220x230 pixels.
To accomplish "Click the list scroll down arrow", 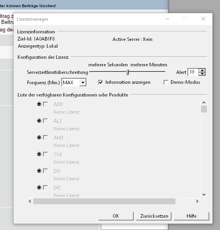I will [204, 195].
